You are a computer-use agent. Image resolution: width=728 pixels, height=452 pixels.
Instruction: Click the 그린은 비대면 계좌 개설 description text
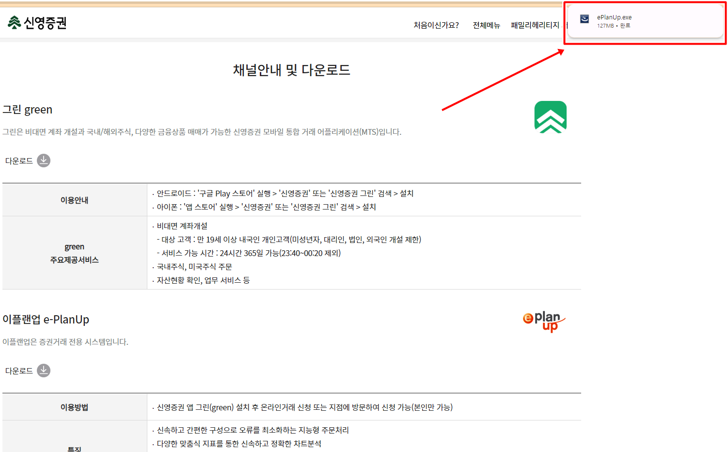[202, 132]
